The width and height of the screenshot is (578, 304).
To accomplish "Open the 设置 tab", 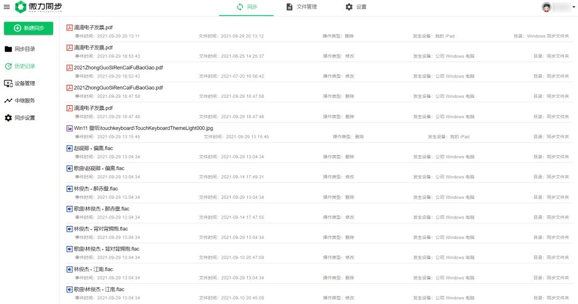I will pos(356,7).
